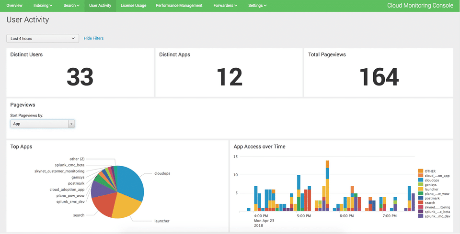Toggle the cloudops series in chart legend
Image resolution: width=460 pixels, height=234 pixels.
(431, 181)
